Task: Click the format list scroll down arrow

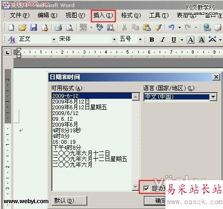Action: coord(135,186)
